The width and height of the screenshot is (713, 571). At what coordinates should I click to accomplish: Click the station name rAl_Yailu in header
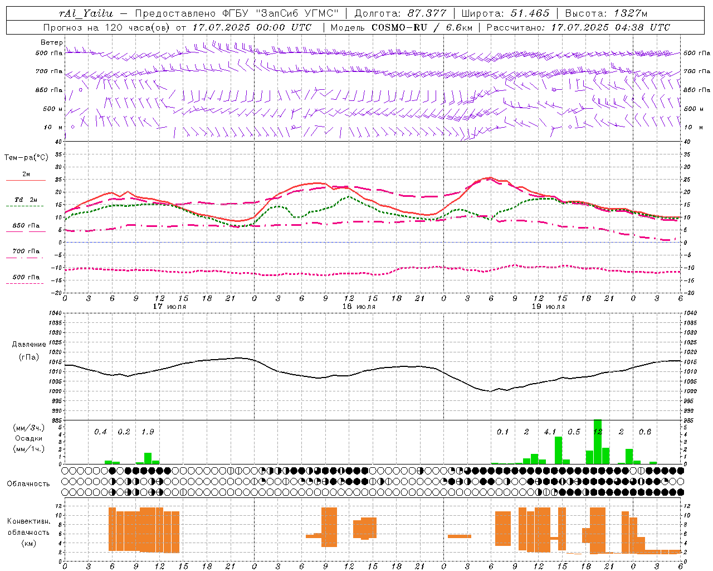tap(86, 13)
